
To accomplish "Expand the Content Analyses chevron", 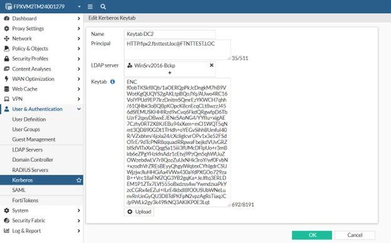I will point(79,69).
